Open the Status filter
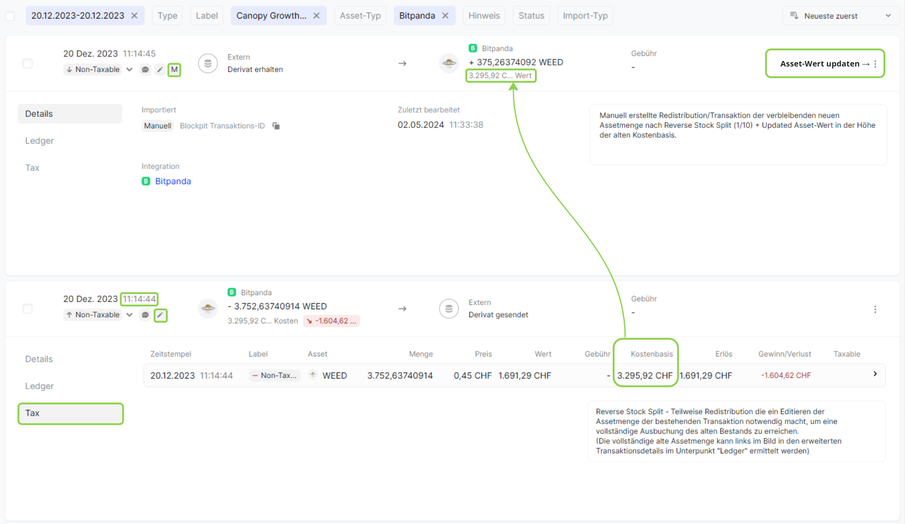This screenshot has width=905, height=524. click(x=531, y=16)
